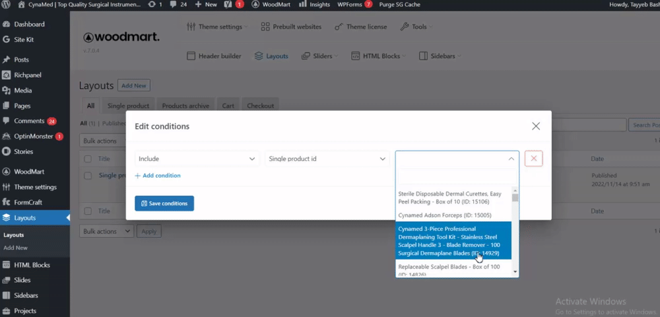This screenshot has height=317, width=660.
Task: Open OptinMonster in the sidebar
Action: [x=33, y=137]
